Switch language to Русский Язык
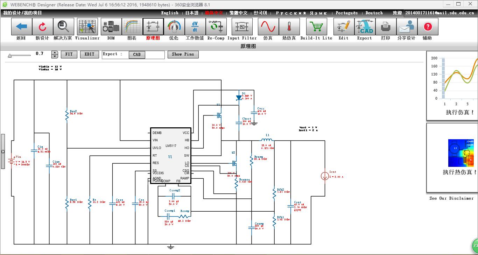 tap(301, 13)
